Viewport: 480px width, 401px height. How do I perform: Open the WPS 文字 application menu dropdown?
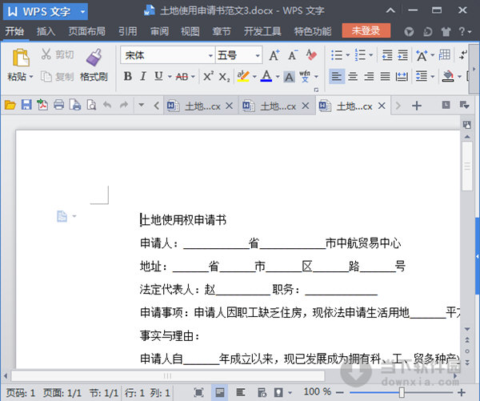click(x=82, y=12)
